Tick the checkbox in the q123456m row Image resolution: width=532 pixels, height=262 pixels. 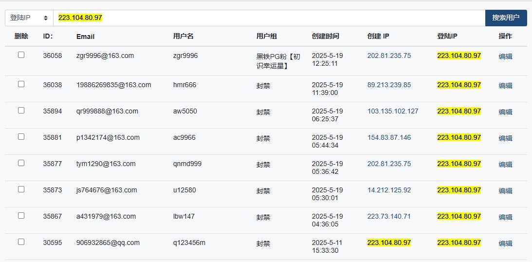pyautogui.click(x=21, y=242)
